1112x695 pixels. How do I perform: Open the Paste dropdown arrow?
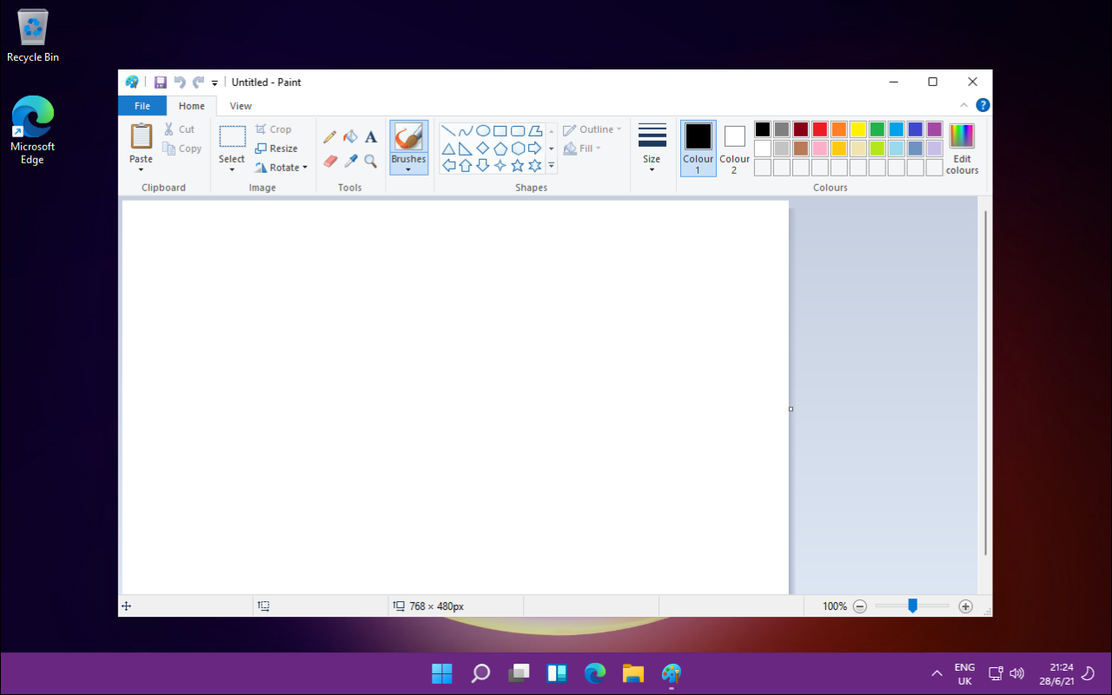[141, 169]
